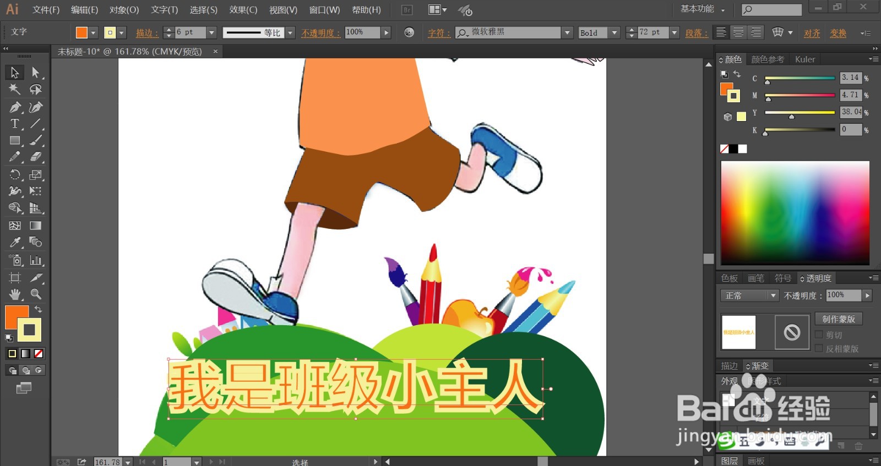Screen dimensions: 881x466
Task: Open the zoom level dropdown
Action: [x=128, y=462]
